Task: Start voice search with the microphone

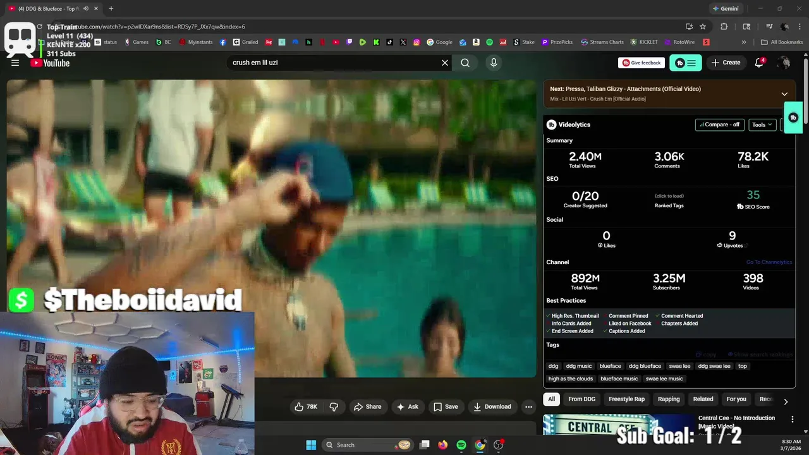Action: 494,63
